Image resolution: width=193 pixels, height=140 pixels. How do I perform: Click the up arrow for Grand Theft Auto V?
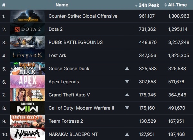127,95
